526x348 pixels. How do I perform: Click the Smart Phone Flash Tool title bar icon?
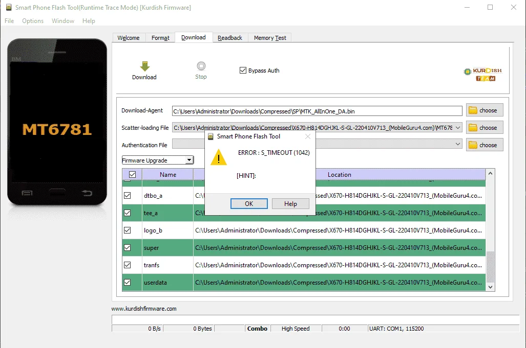pos(9,7)
